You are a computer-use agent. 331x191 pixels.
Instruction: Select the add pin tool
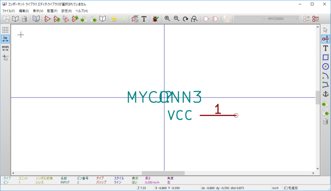(x=326, y=39)
